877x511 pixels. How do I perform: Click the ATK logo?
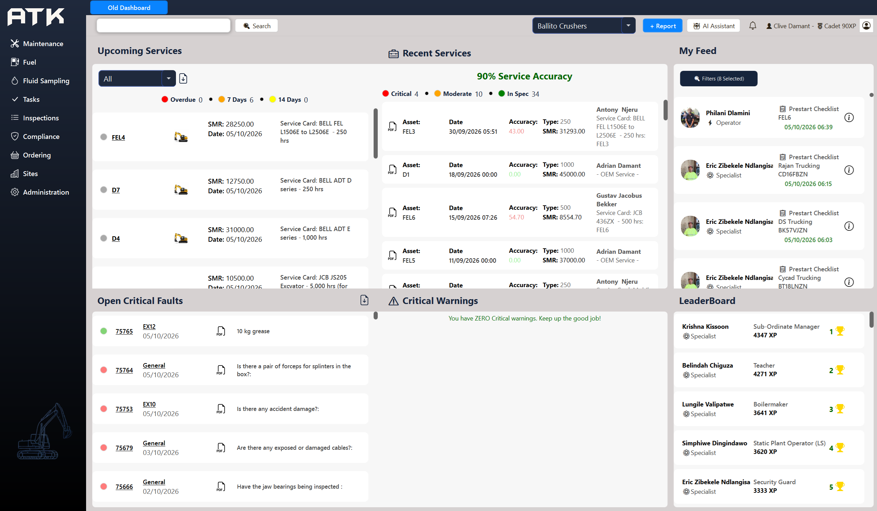(36, 17)
